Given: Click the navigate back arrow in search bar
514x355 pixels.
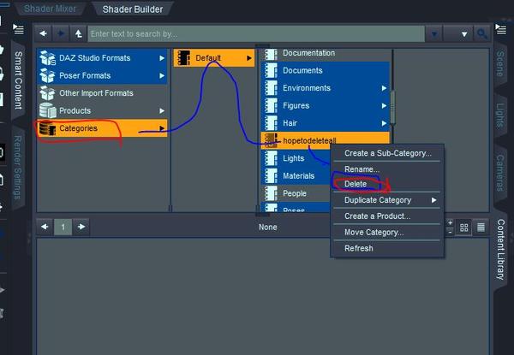Looking at the screenshot, I should (43, 33).
